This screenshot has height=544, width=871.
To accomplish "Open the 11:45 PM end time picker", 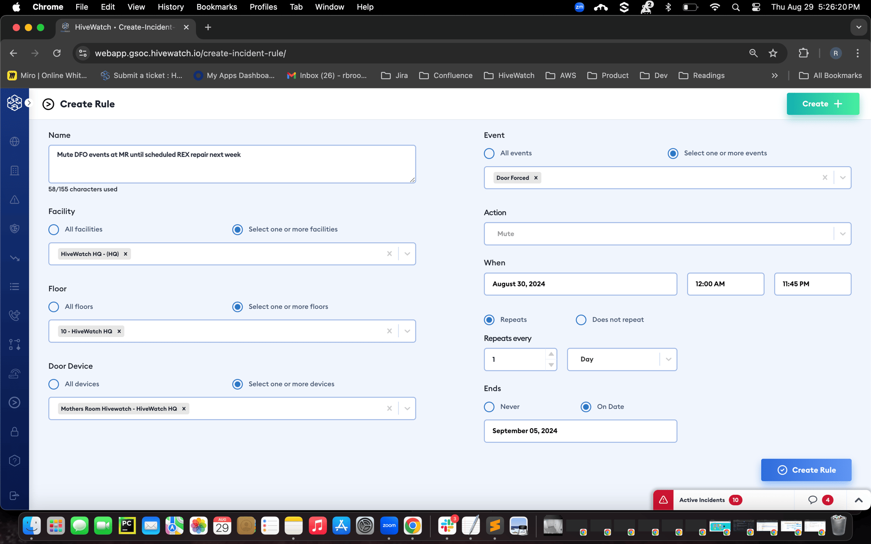I will point(813,284).
